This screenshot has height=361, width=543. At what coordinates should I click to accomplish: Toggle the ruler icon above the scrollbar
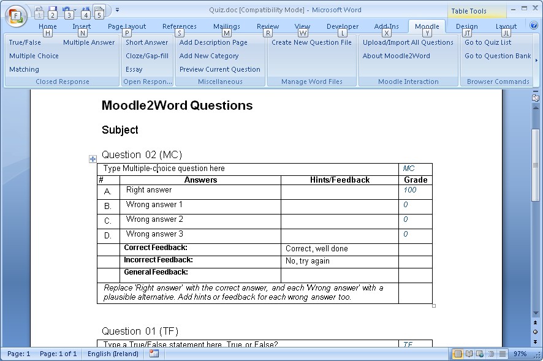536,97
